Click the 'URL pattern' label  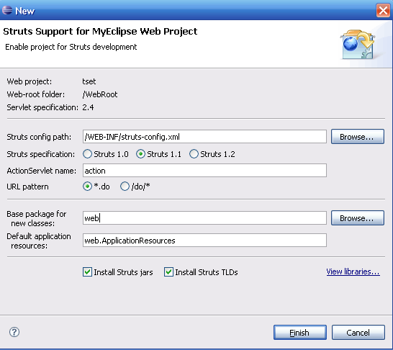27,187
